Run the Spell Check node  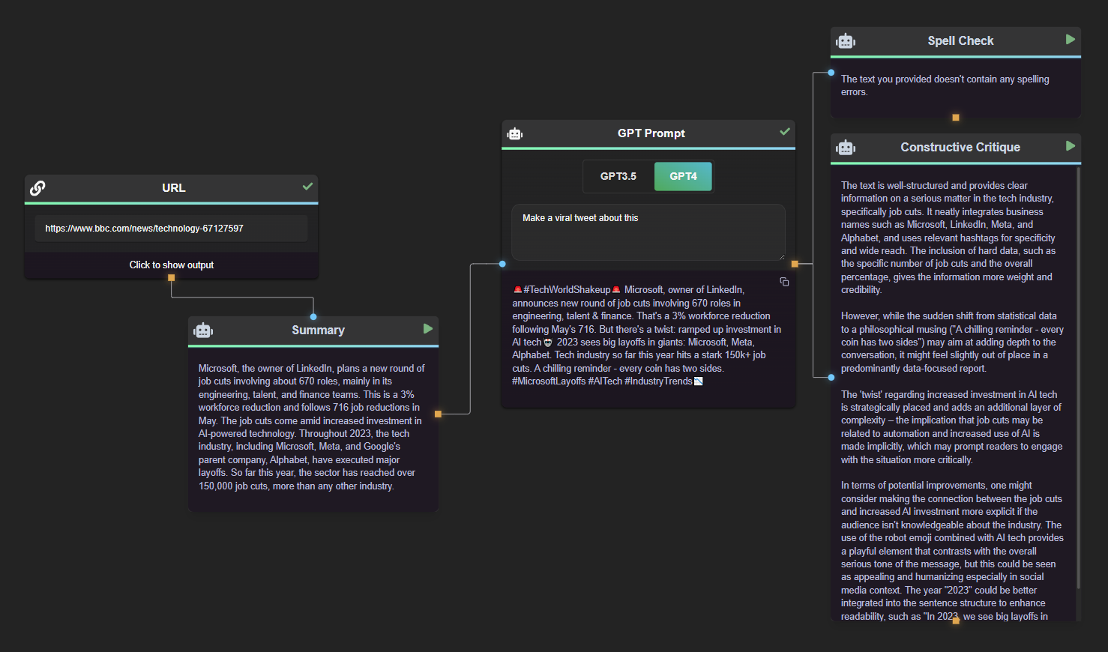1071,40
